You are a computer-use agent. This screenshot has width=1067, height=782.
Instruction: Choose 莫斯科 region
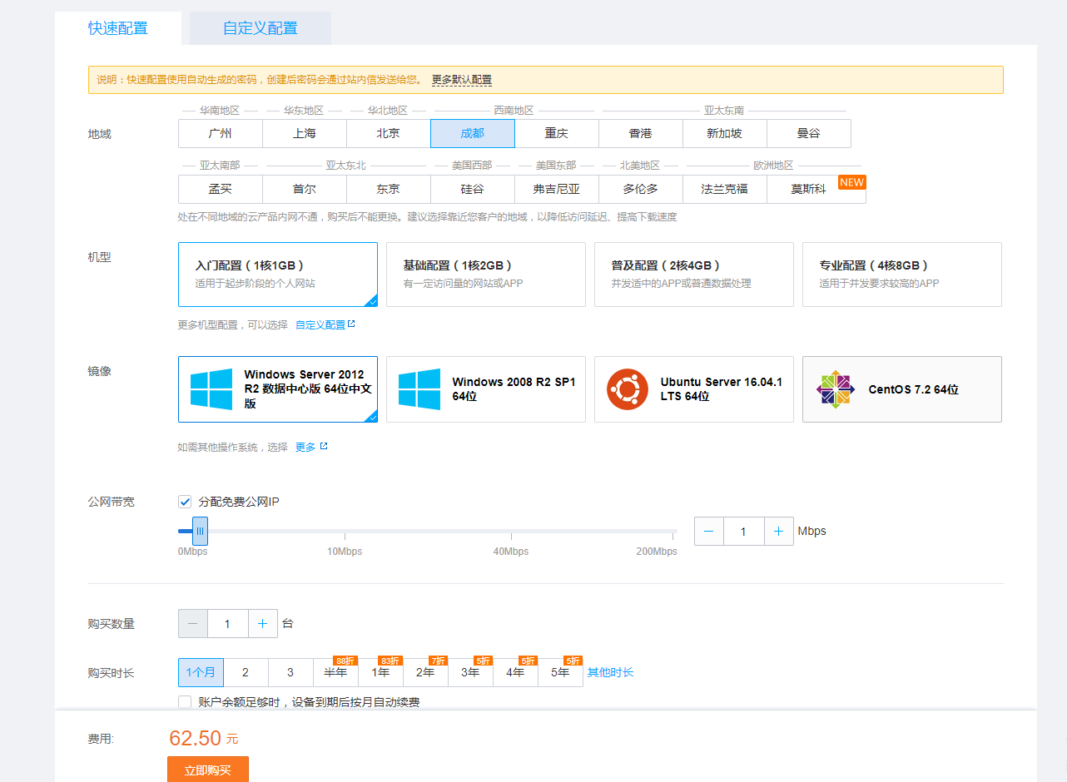(x=809, y=189)
